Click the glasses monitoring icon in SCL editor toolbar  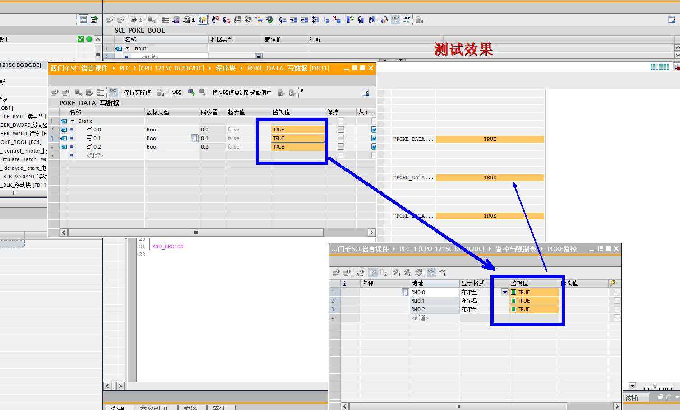pyautogui.click(x=395, y=20)
